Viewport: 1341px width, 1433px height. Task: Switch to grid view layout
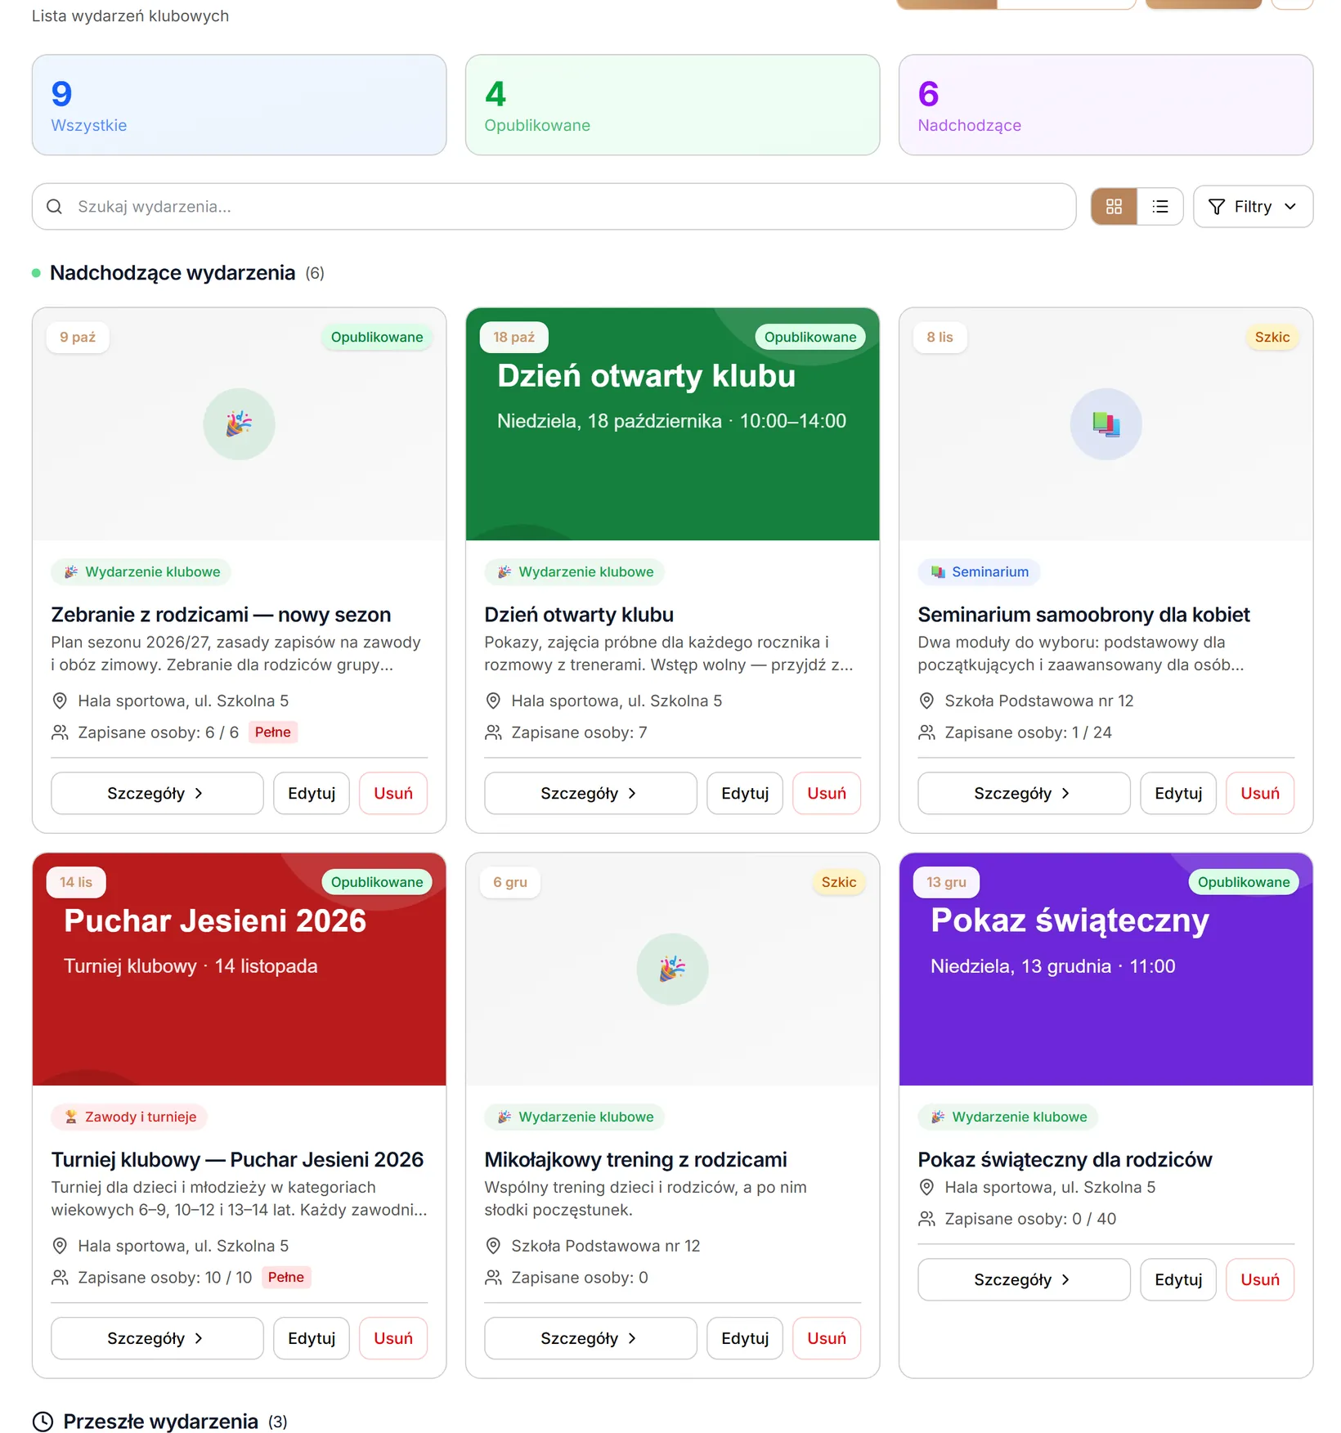point(1114,207)
